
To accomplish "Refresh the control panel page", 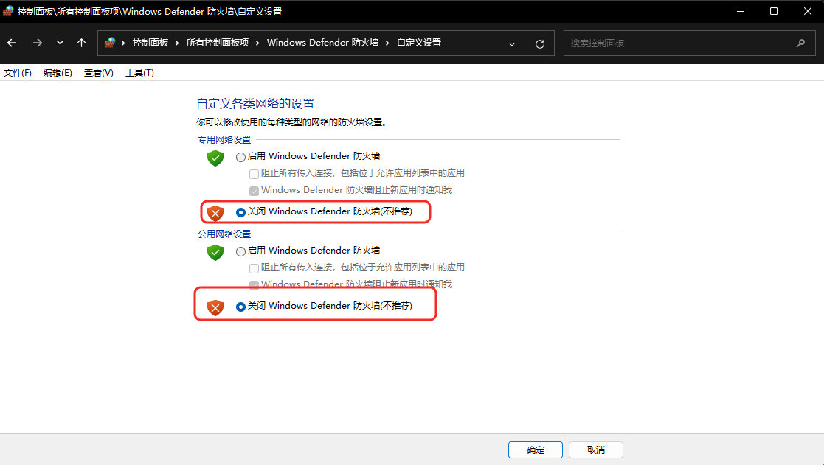I will point(540,44).
